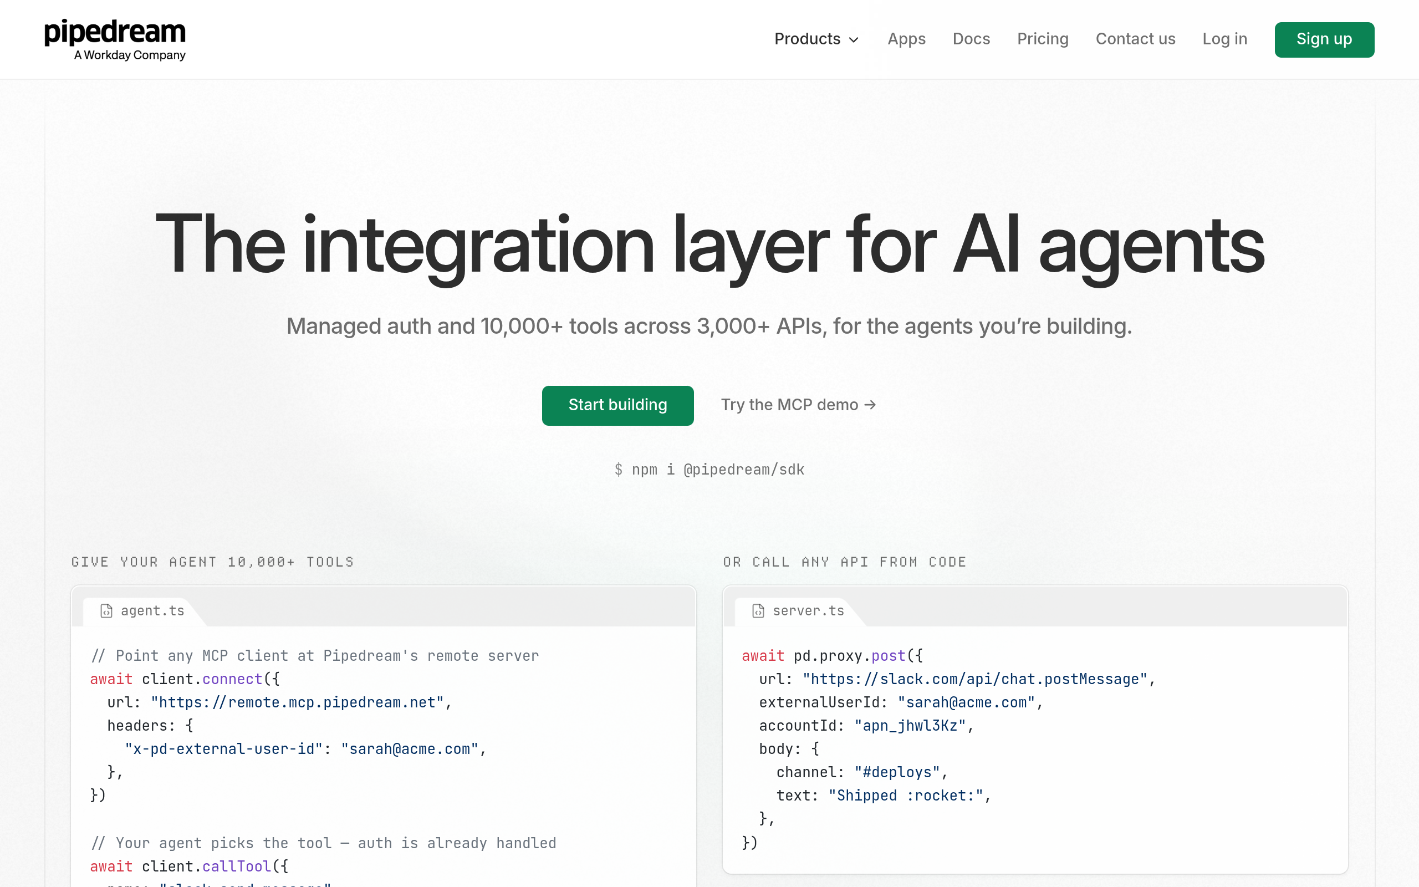Click the npm i @pipedream/sdk command
Viewport: 1419px width, 887px height.
(709, 470)
